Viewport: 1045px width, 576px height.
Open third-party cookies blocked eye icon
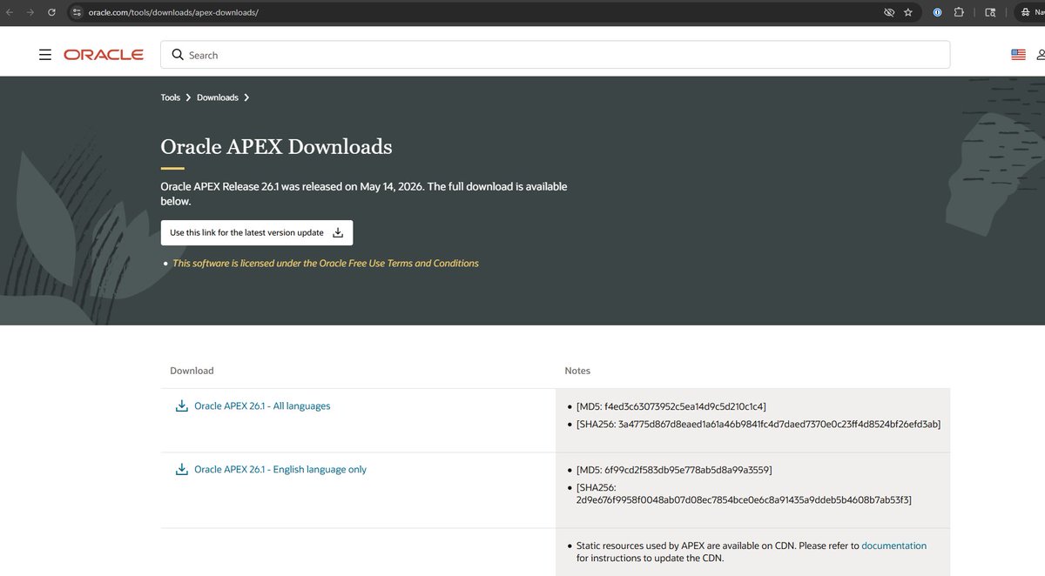pos(888,12)
